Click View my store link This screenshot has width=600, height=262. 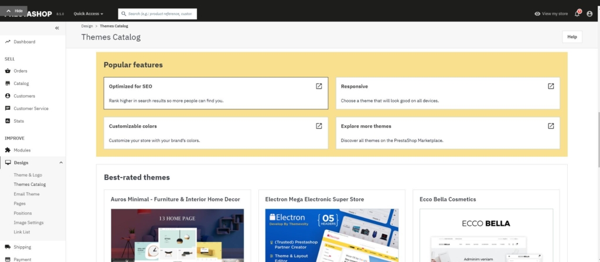pyautogui.click(x=555, y=14)
